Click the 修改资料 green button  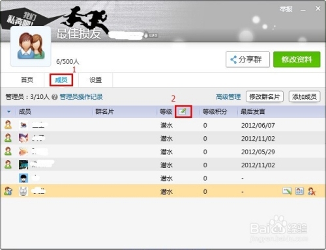coord(297,59)
